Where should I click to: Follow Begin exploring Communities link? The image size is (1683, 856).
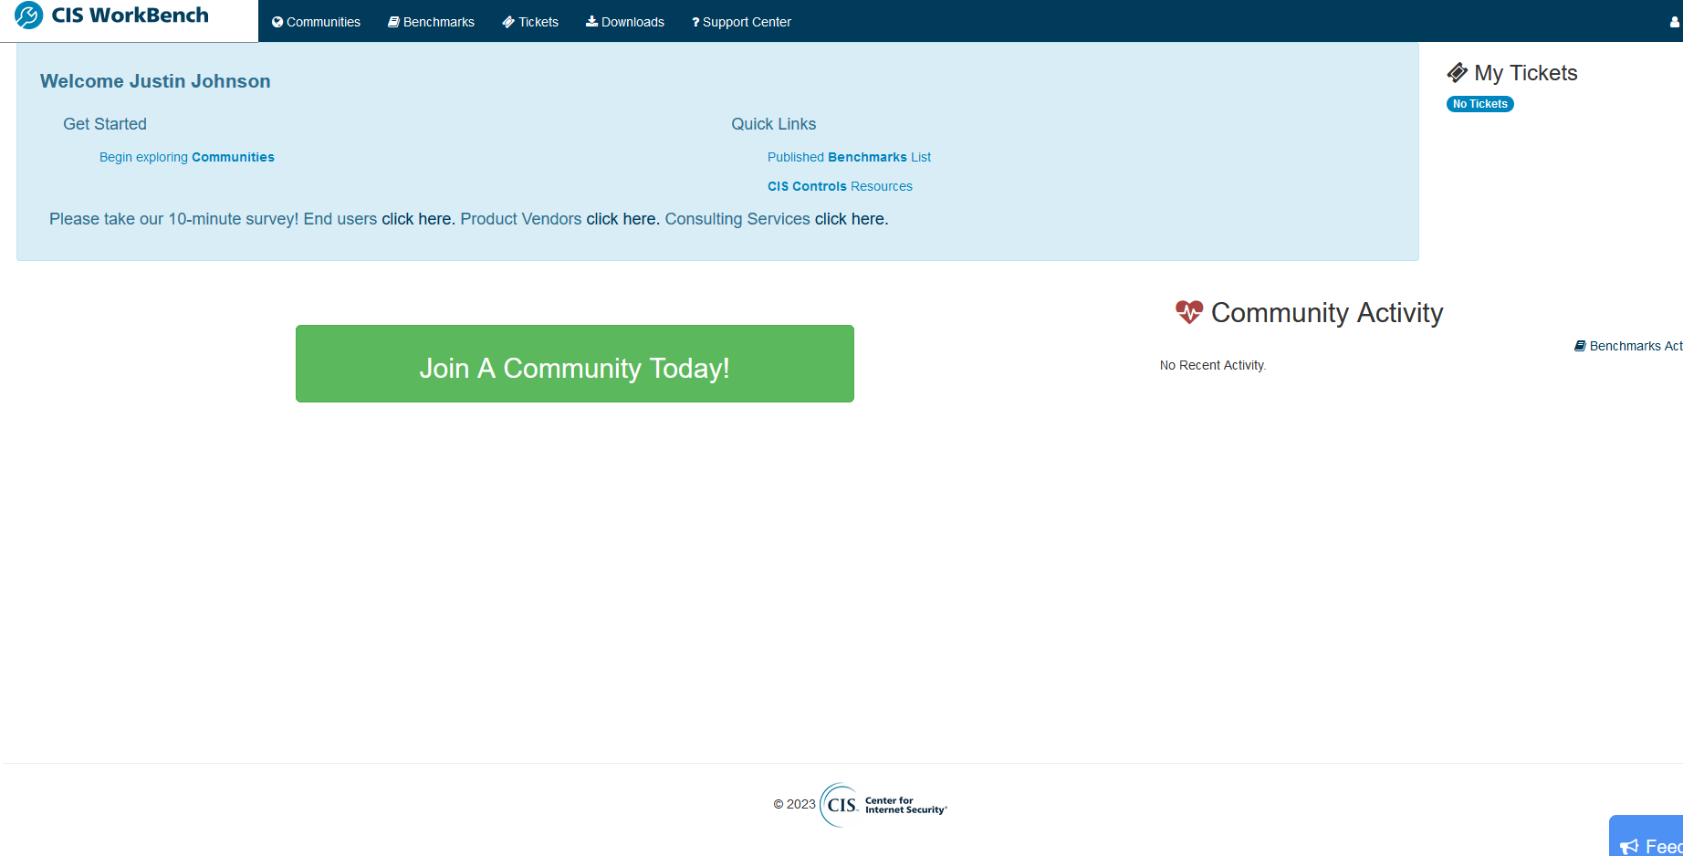(187, 157)
